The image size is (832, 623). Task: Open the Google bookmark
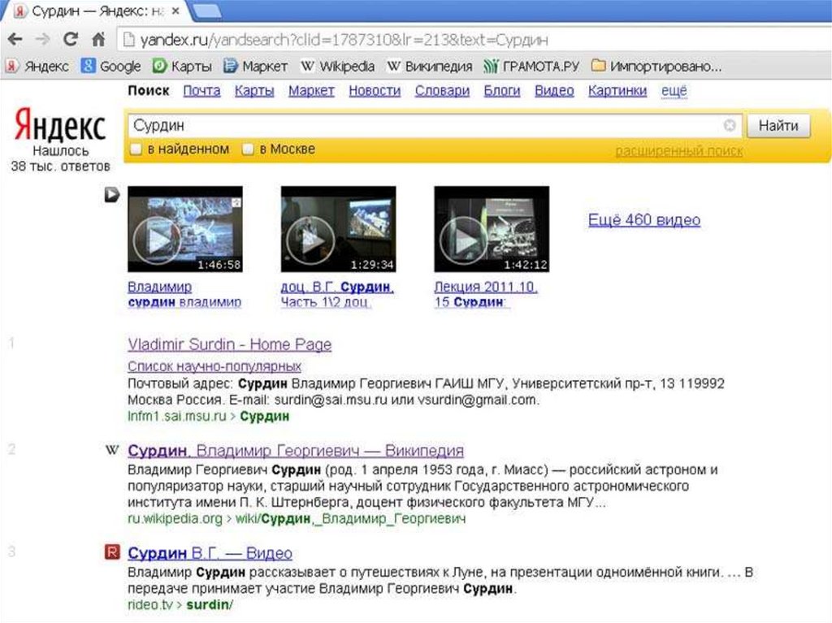tap(110, 67)
